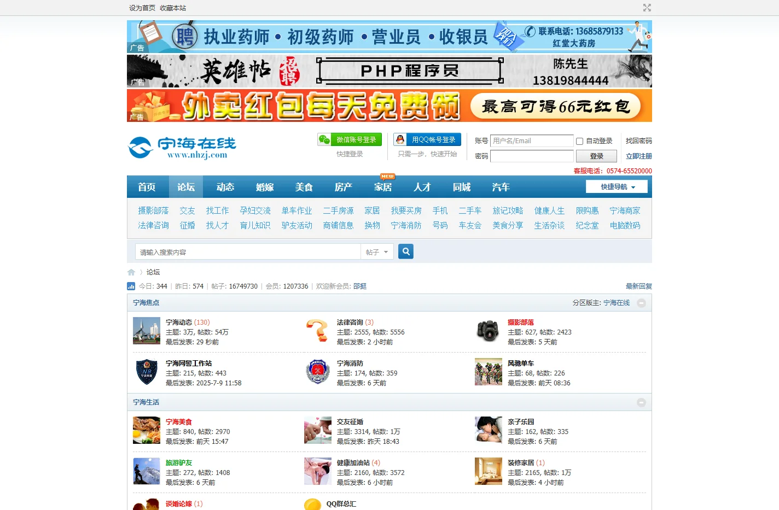Click the 论坛 breadcrumb link

click(153, 272)
